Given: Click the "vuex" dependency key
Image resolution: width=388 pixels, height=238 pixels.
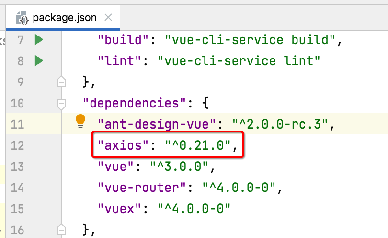Looking at the screenshot, I should (x=120, y=208).
